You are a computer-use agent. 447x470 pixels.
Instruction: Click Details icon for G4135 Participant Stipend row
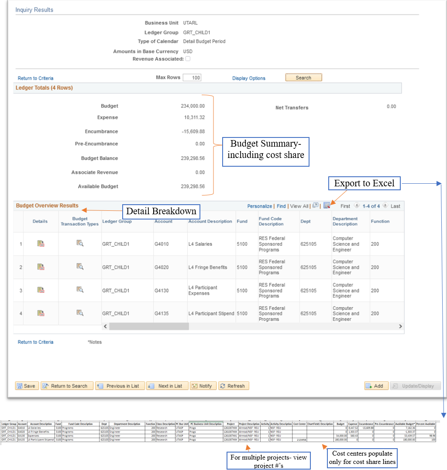[x=40, y=313]
